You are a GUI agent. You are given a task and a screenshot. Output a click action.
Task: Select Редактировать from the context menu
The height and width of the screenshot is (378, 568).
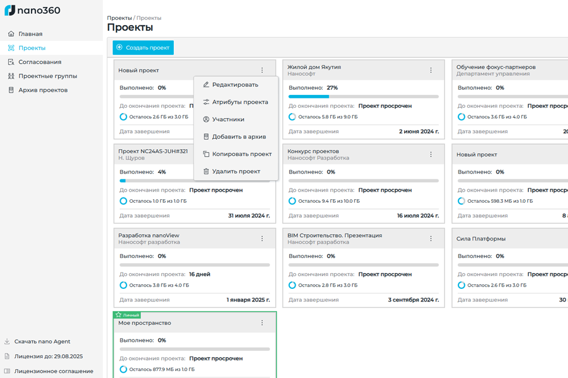(x=235, y=84)
